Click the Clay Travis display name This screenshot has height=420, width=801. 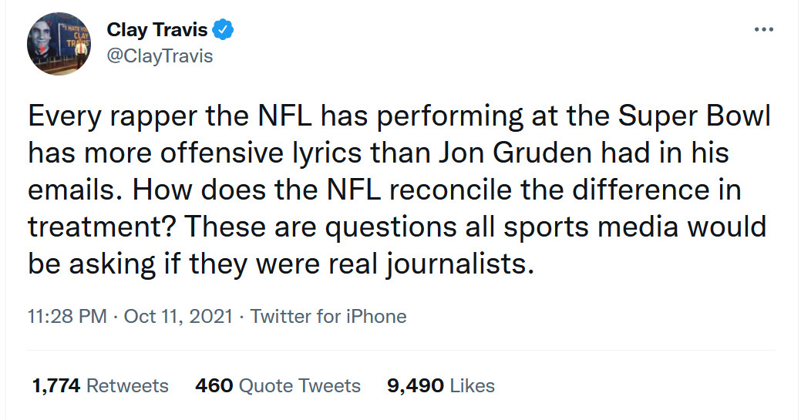click(x=156, y=31)
